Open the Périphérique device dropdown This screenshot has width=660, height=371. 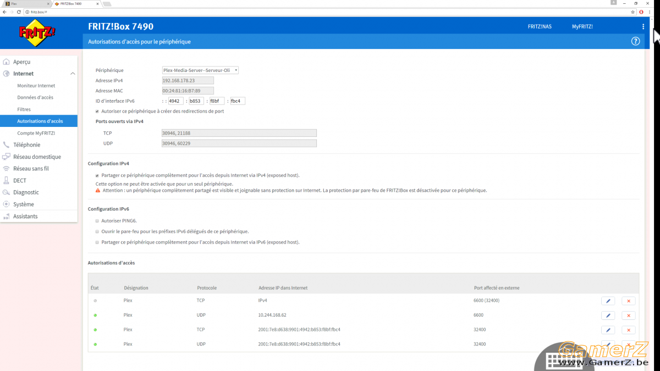coord(200,70)
